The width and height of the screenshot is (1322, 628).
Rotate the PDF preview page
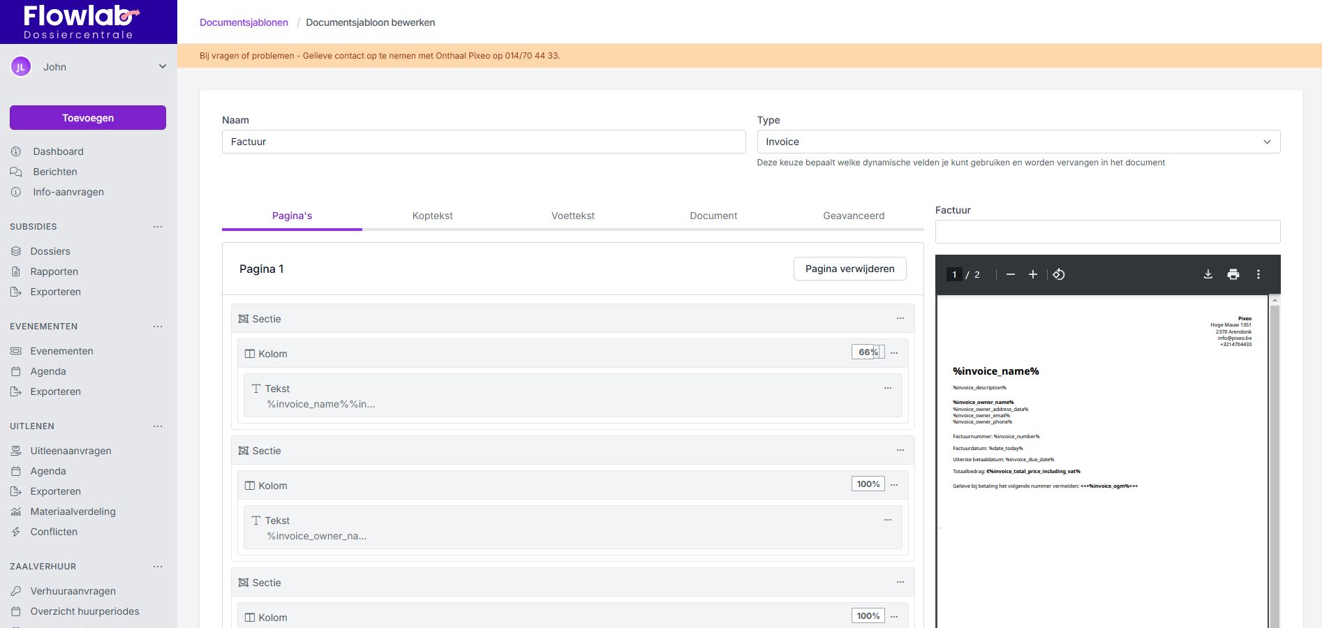coord(1059,274)
